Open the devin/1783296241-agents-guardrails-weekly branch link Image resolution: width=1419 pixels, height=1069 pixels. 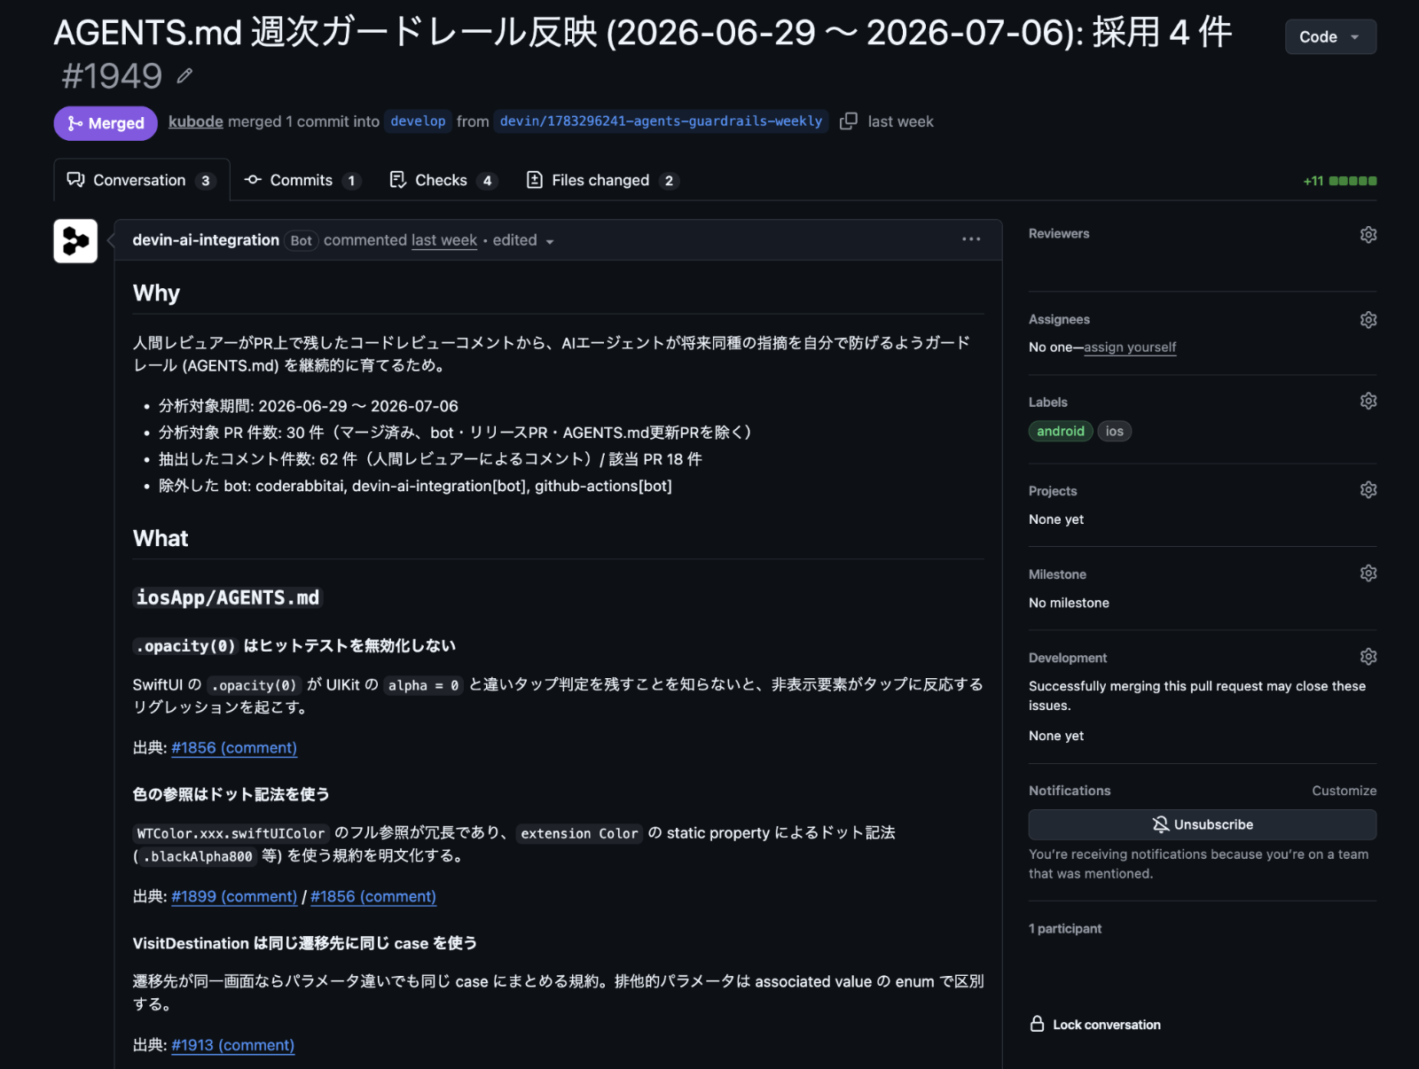click(x=661, y=121)
